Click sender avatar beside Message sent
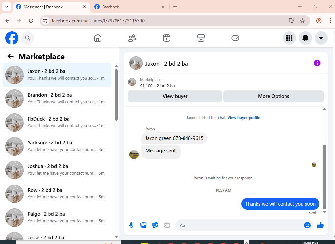Image resolution: width=335 pixels, height=244 pixels. pyautogui.click(x=134, y=155)
